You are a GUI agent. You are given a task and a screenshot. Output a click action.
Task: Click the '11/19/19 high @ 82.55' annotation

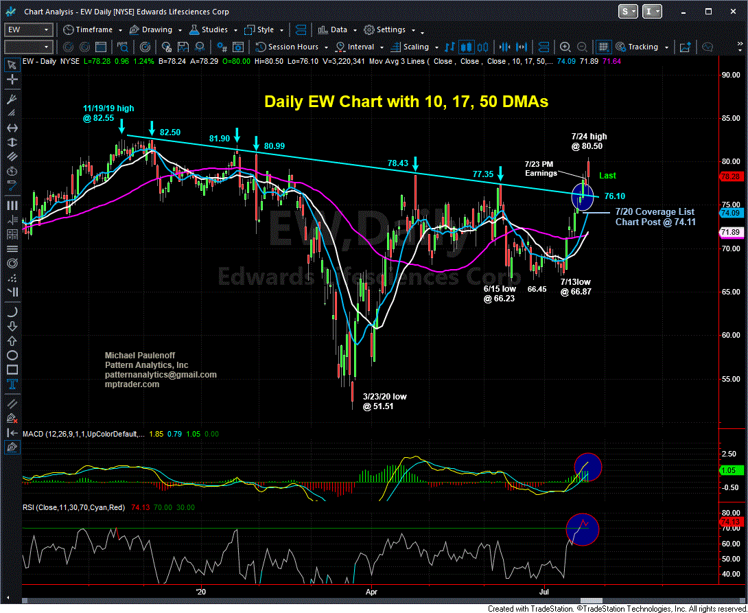pos(108,113)
